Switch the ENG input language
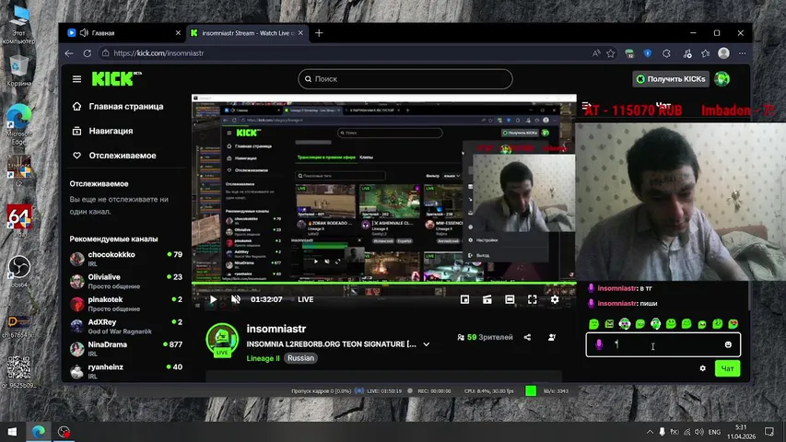This screenshot has width=786, height=442. click(715, 432)
